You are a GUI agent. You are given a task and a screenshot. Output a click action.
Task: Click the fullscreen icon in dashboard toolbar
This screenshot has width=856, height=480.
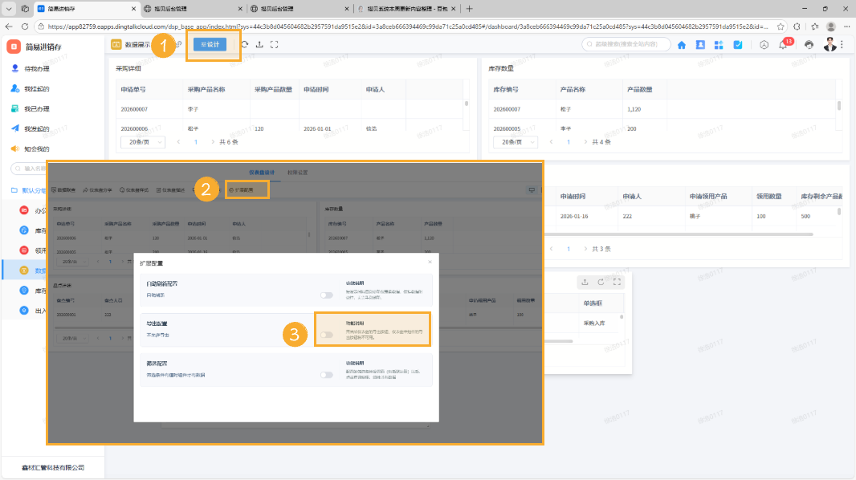(x=274, y=45)
